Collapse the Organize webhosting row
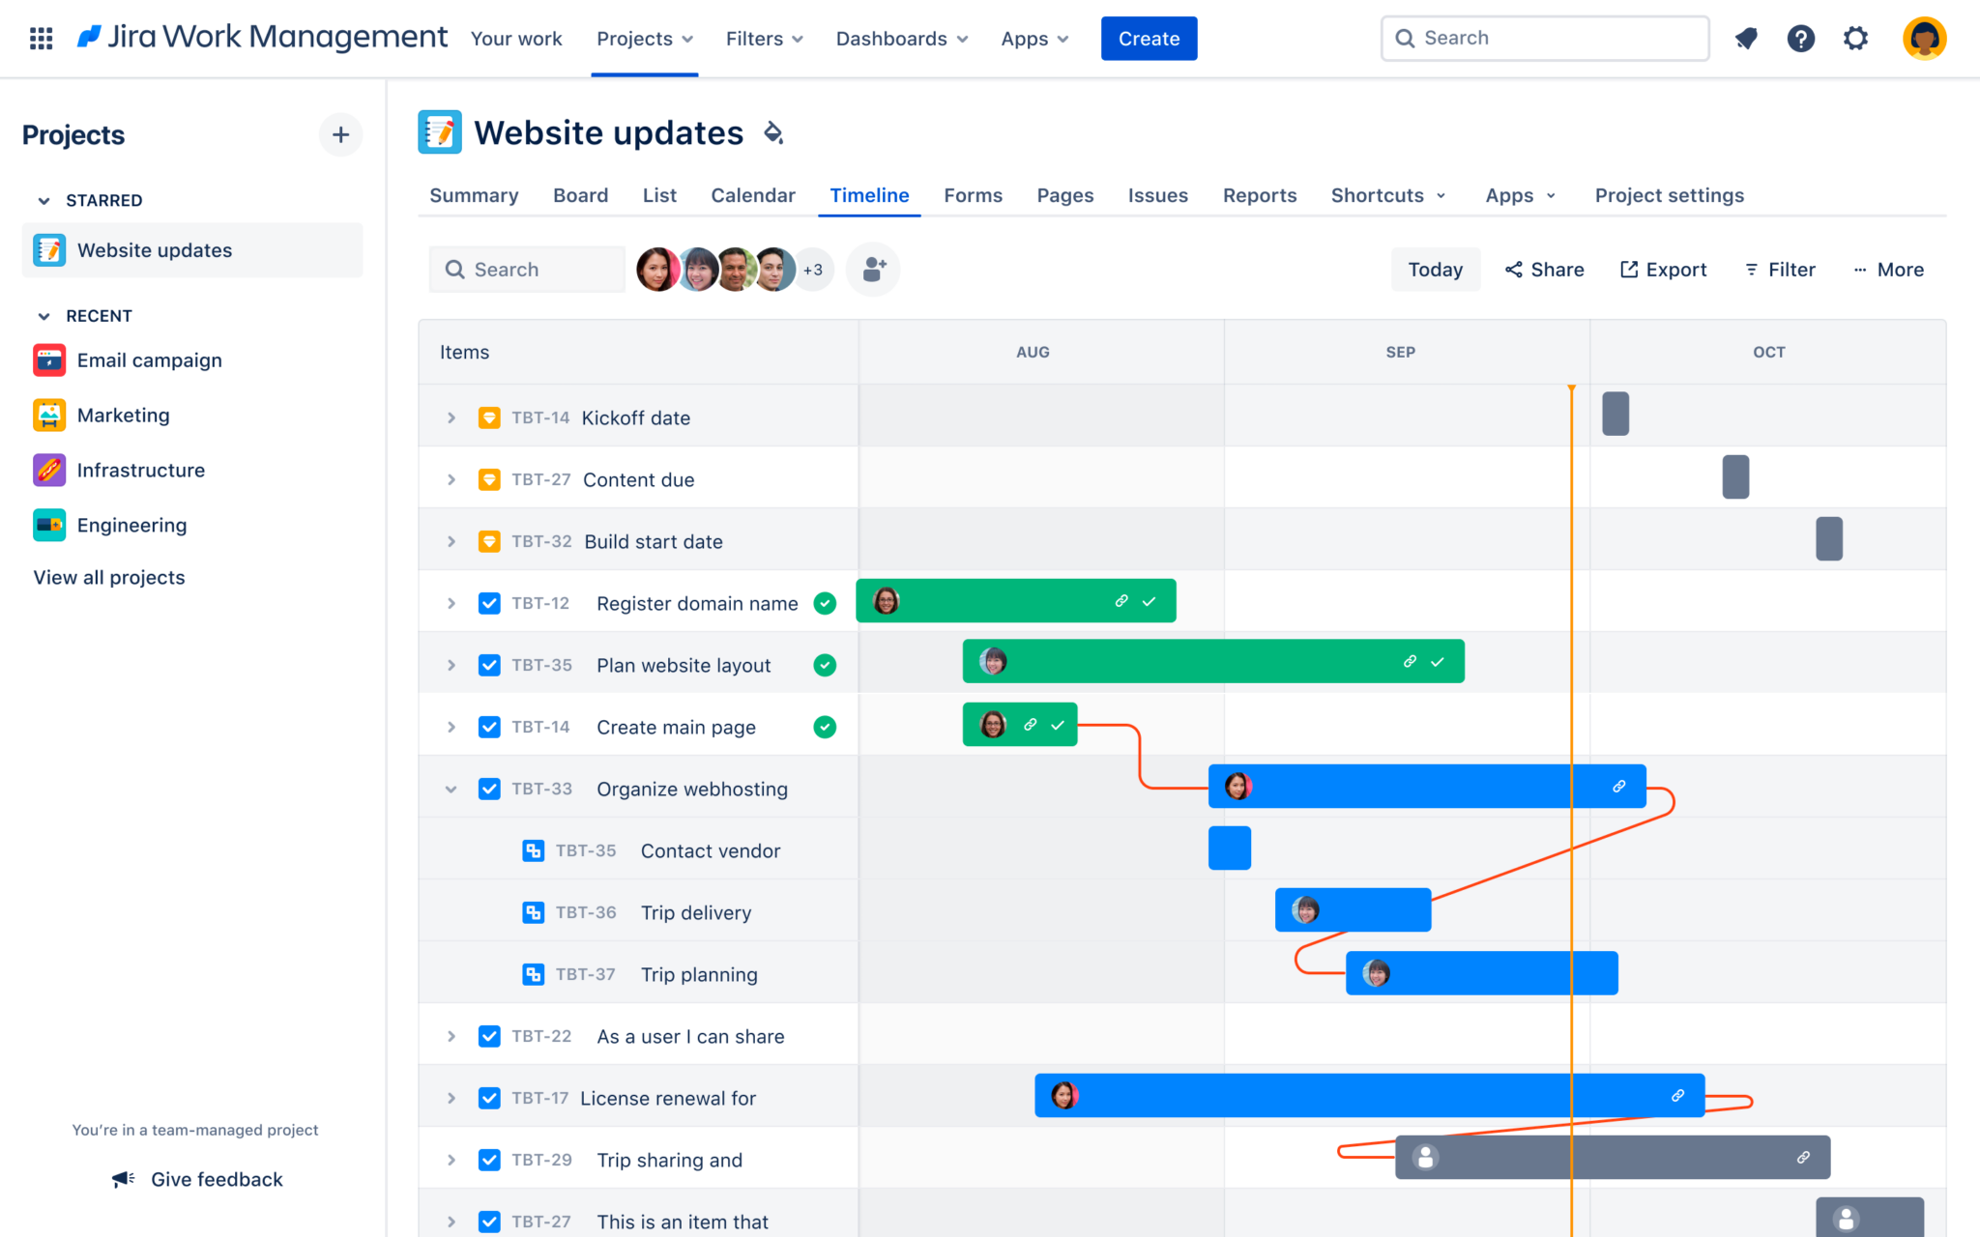The height and width of the screenshot is (1237, 1980). pyautogui.click(x=451, y=789)
